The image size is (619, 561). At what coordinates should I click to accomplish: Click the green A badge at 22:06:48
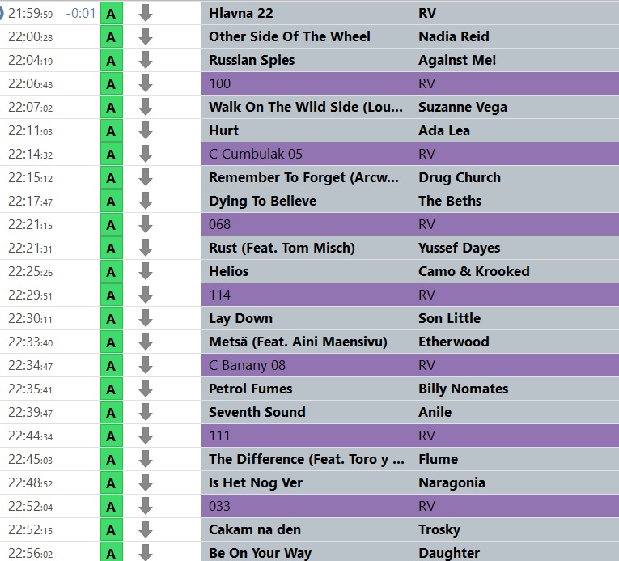tap(112, 83)
